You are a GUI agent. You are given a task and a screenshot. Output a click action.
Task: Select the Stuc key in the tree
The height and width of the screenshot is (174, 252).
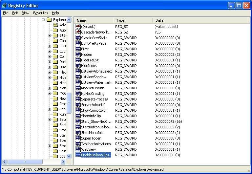pos(63,151)
